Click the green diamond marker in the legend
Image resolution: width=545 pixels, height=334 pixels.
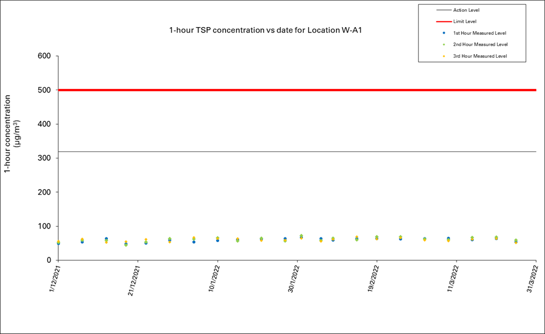coord(444,45)
